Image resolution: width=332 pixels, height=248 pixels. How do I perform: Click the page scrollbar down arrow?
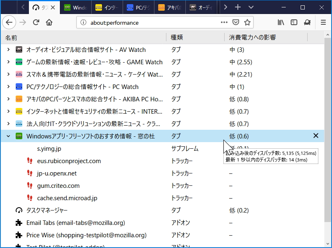click(327, 244)
